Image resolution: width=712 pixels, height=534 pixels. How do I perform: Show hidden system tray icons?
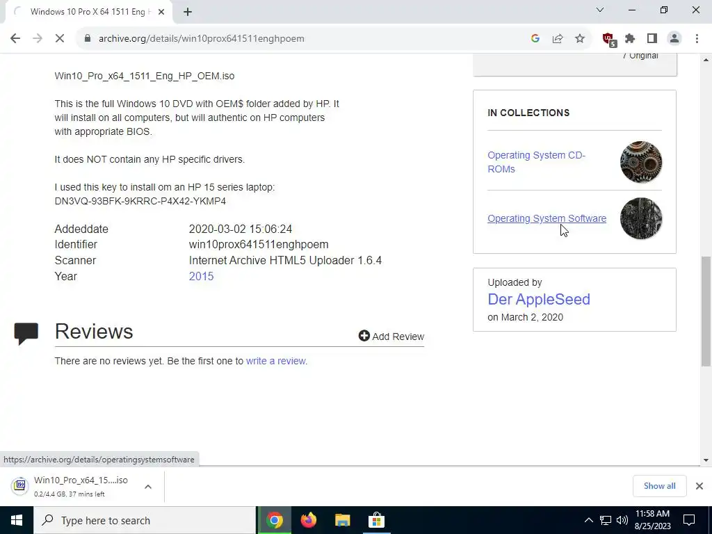click(588, 520)
